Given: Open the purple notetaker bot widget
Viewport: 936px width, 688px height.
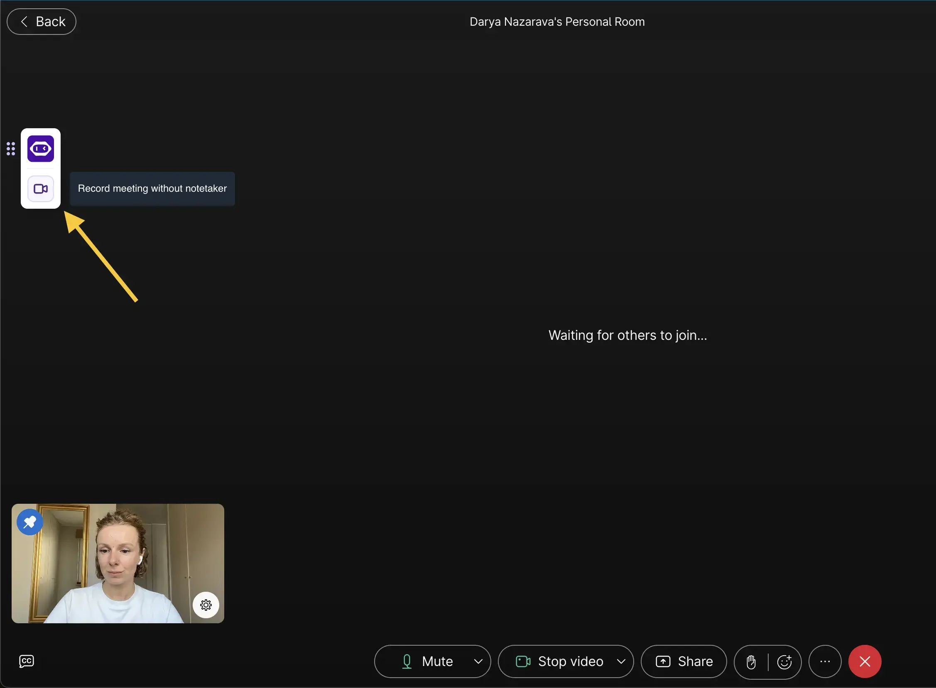Looking at the screenshot, I should click(x=40, y=148).
